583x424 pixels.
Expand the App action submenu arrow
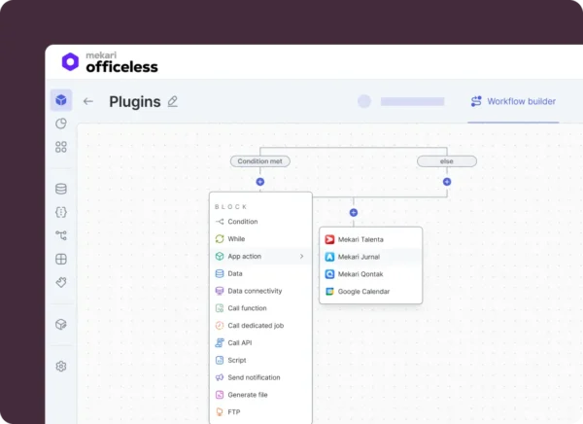coord(301,257)
